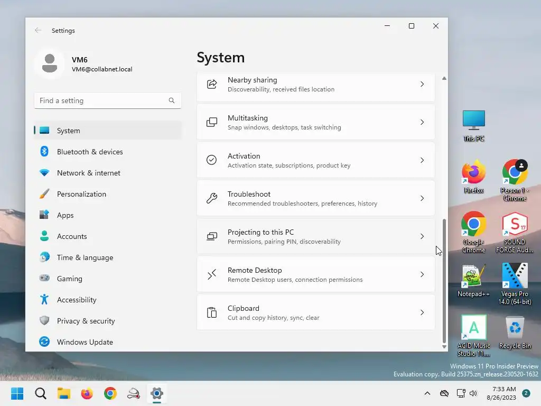This screenshot has height=406, width=541.
Task: Click the Bluetooth icon in the sidebar
Action: point(44,152)
